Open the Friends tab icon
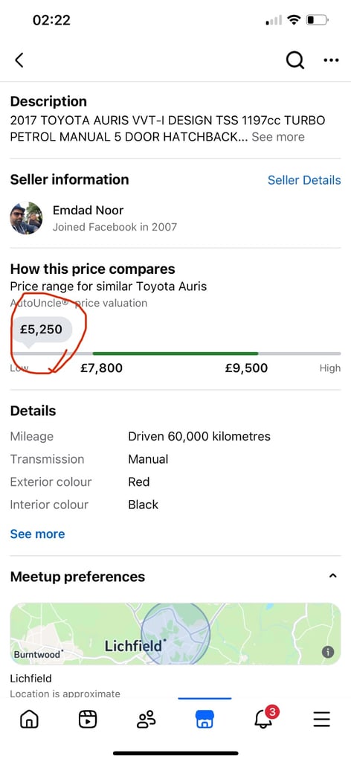Screen dimensions: 351x762 [146, 719]
